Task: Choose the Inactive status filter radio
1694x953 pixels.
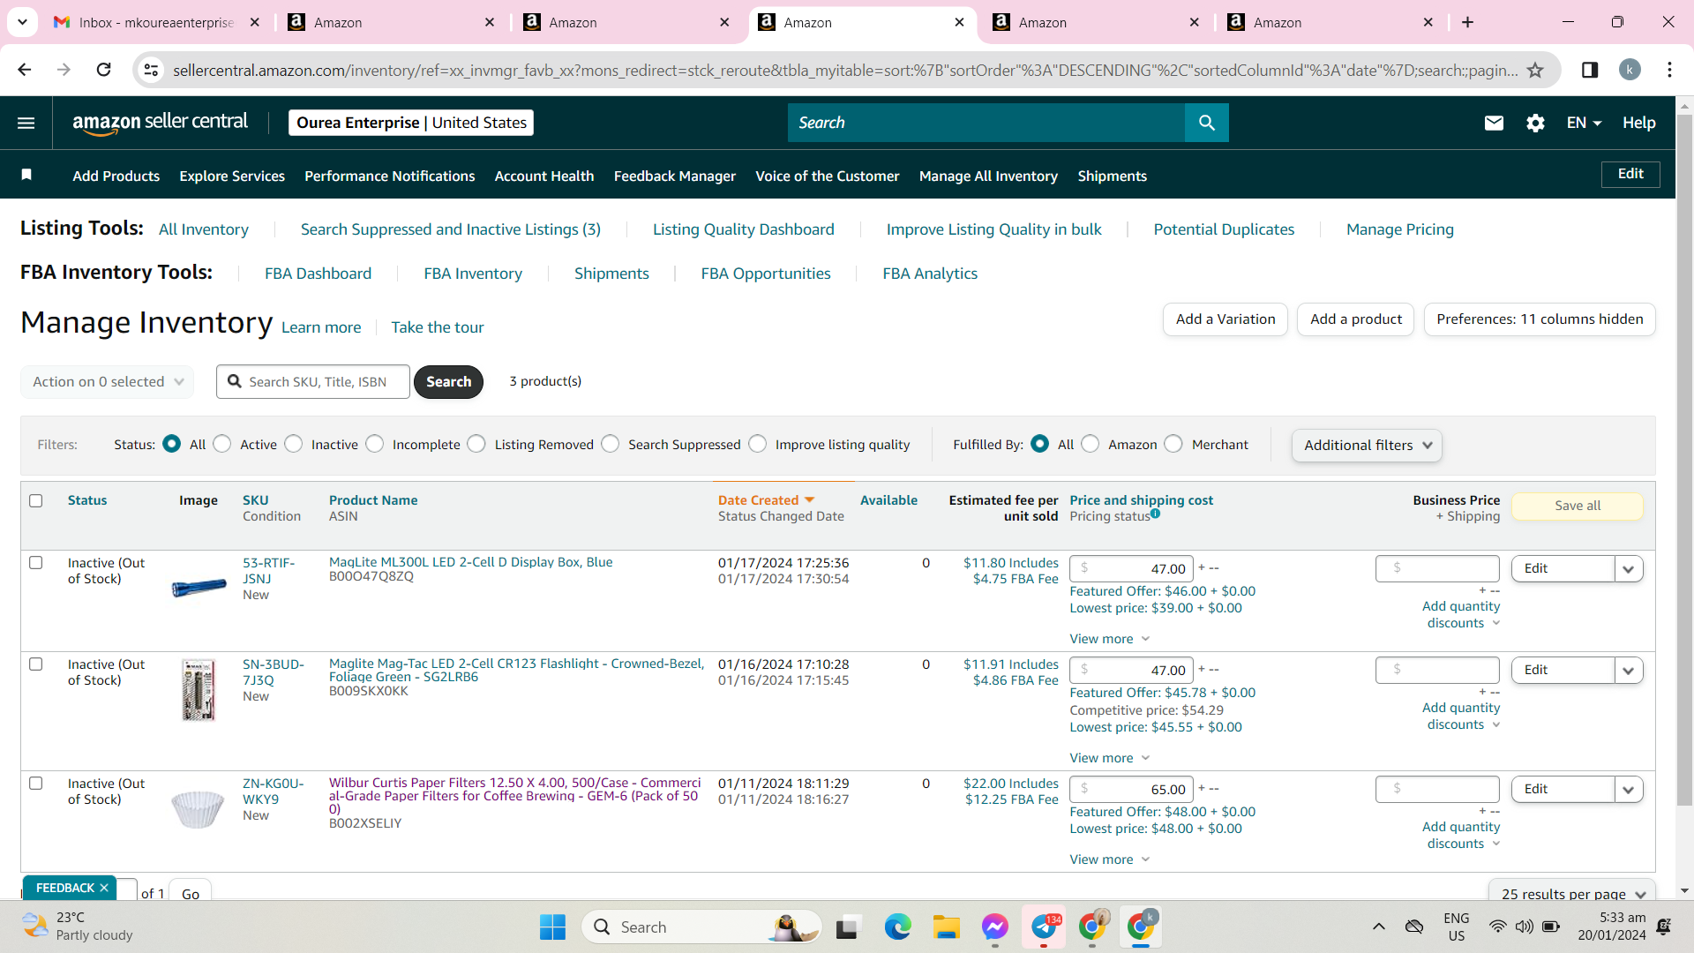Action: (294, 444)
